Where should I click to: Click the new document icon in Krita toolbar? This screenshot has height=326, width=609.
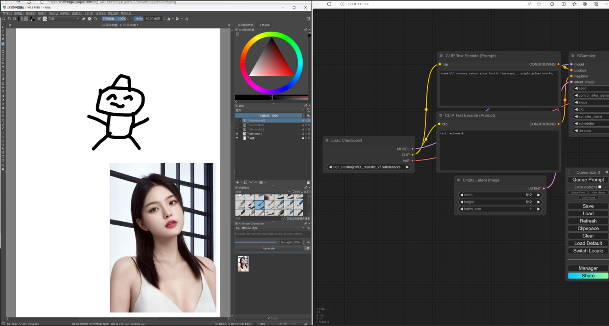4,19
